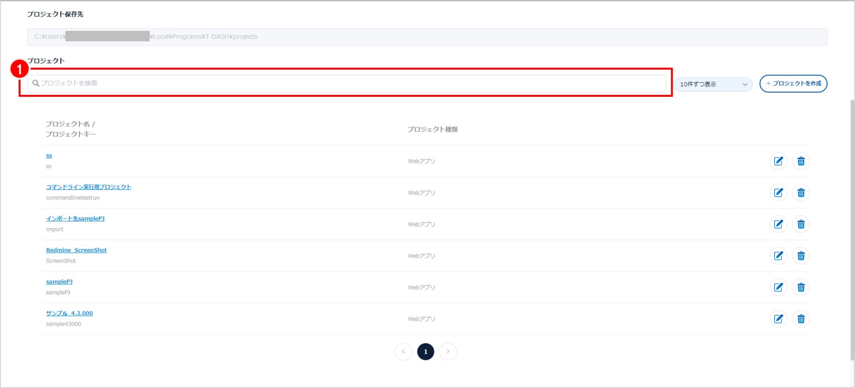
Task: Click the edit icon for サンプル_4.3.000
Action: click(778, 319)
